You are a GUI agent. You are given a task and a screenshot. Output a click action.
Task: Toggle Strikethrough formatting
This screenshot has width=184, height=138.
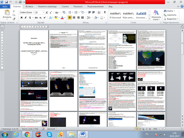(36, 18)
